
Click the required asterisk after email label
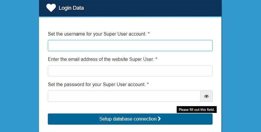(156, 58)
